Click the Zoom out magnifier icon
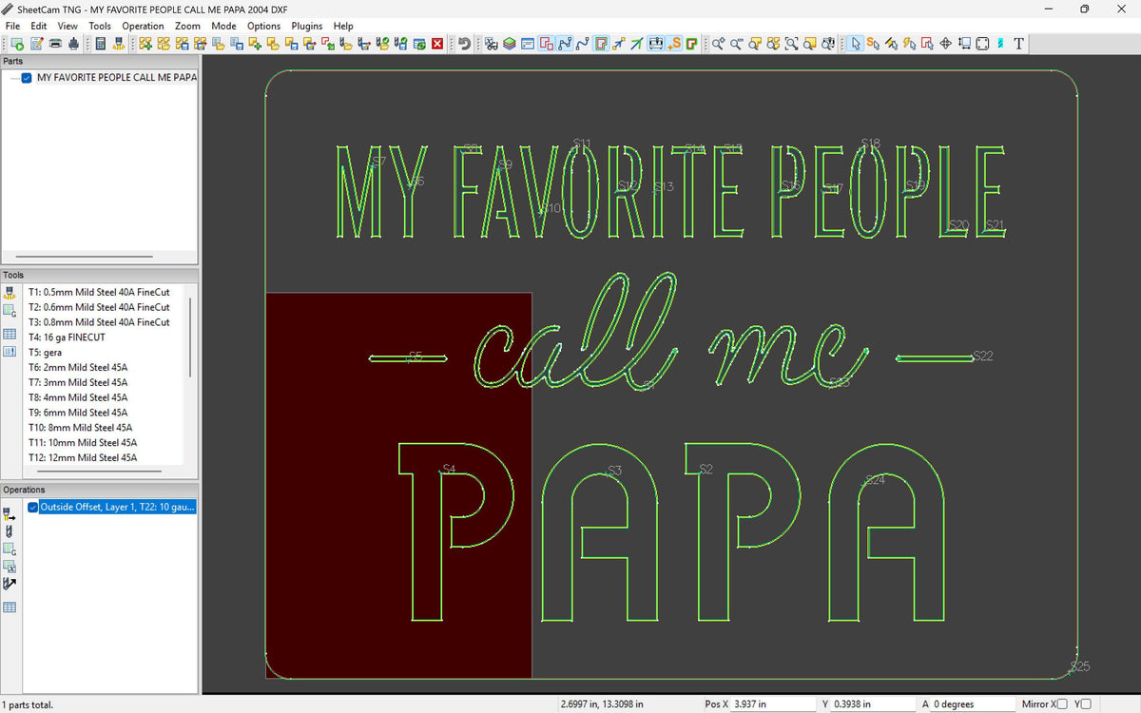The width and height of the screenshot is (1141, 713). click(737, 44)
